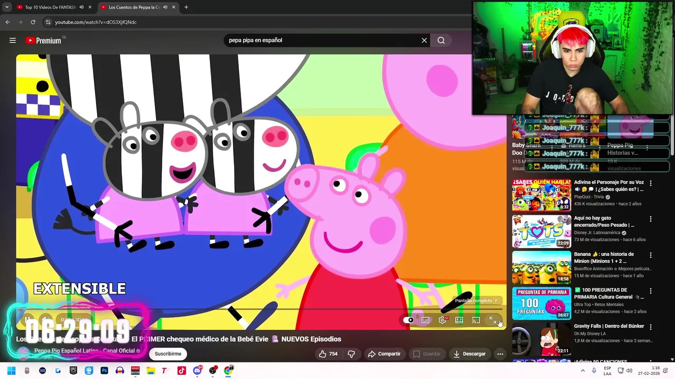Open more actions ellipsis below the video
Viewport: 675px width, 379px height.
pos(500,354)
